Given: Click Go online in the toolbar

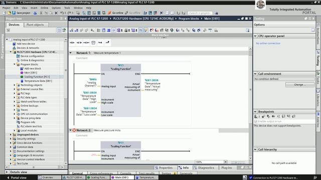Looking at the screenshot, I should point(116,13).
